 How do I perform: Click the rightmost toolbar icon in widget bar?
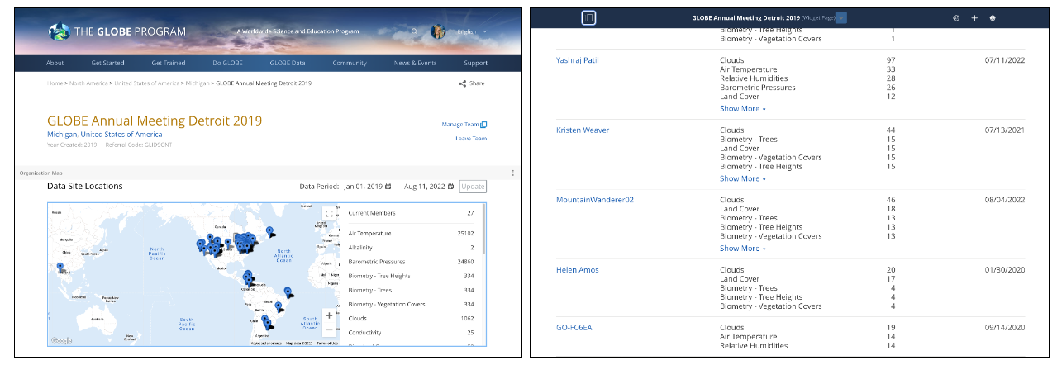point(992,17)
